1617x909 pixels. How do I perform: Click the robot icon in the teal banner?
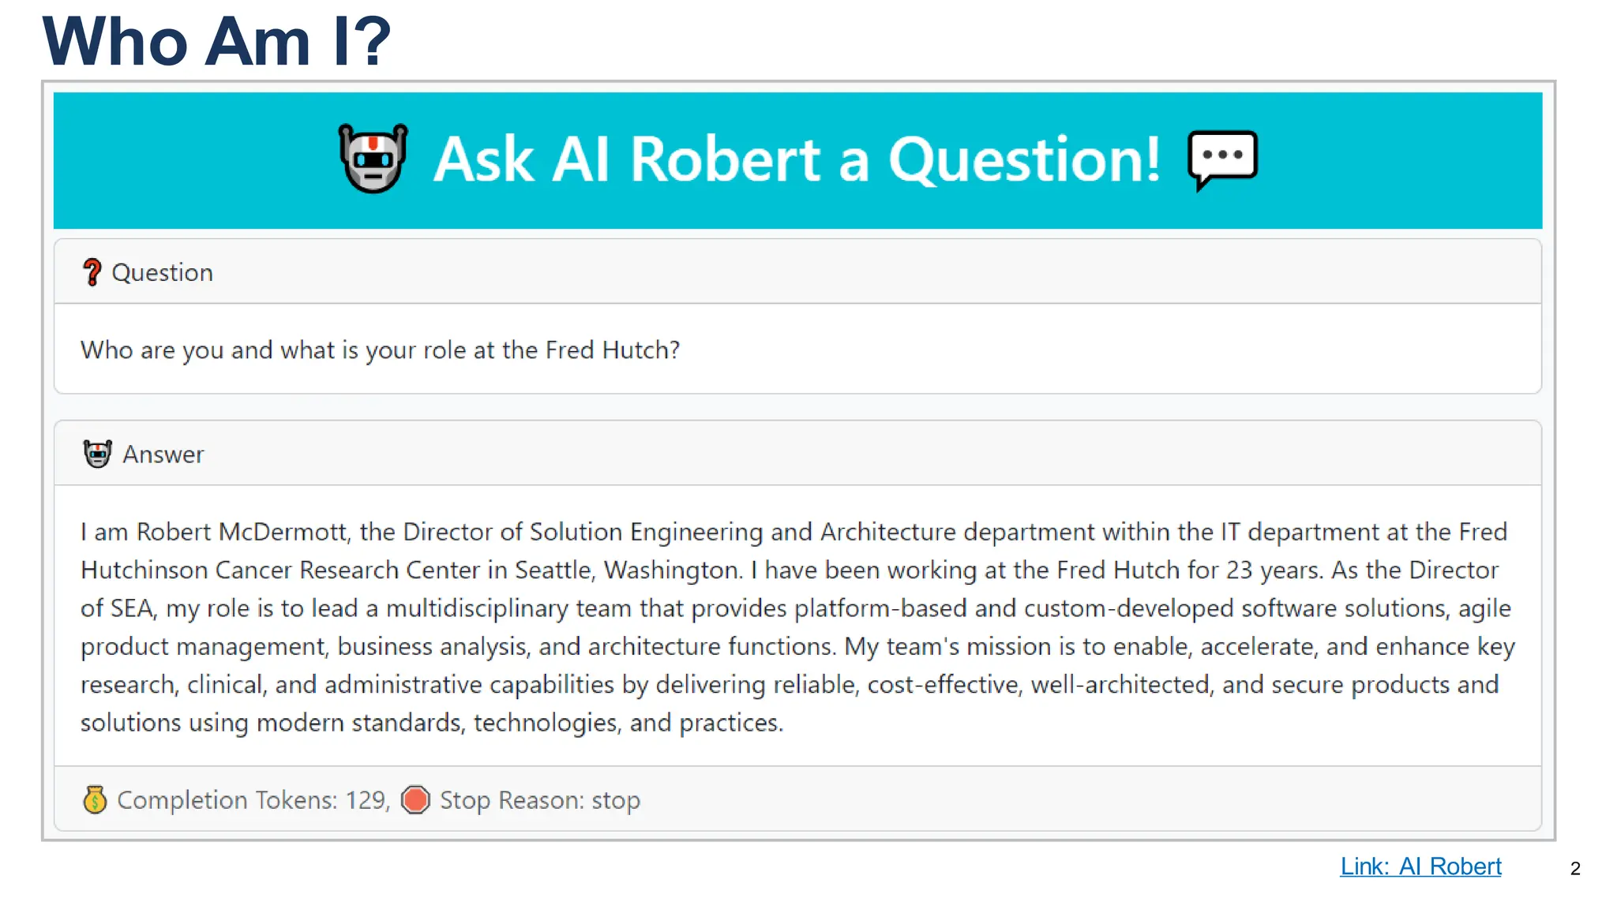373,159
